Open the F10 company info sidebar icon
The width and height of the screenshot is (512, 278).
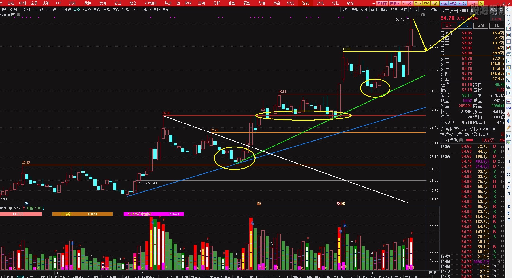[509, 61]
